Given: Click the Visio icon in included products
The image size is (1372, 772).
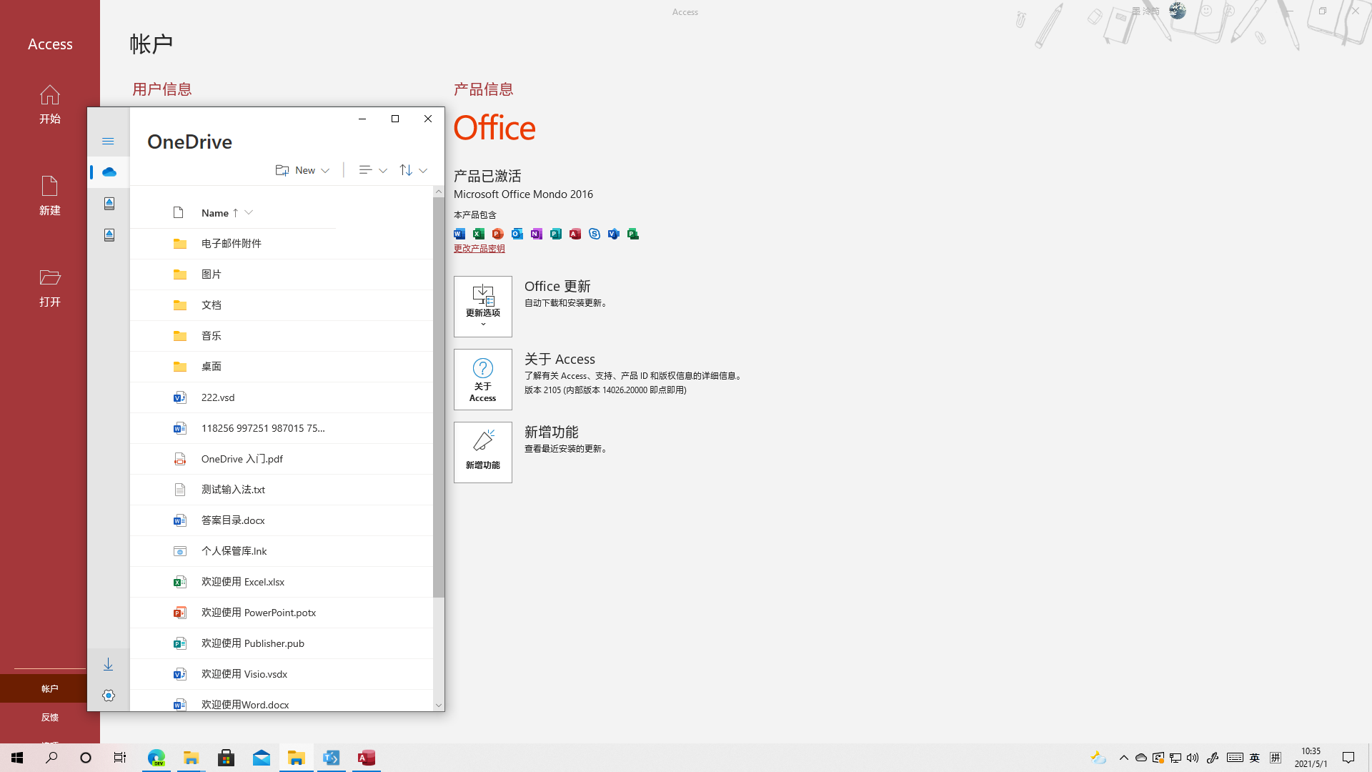Looking at the screenshot, I should coord(614,234).
